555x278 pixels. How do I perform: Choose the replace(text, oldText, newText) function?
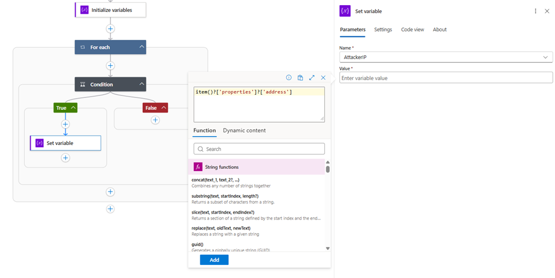[x=256, y=231]
